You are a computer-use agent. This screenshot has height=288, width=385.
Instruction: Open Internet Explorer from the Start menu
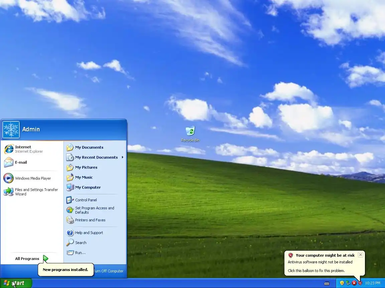[32, 149]
